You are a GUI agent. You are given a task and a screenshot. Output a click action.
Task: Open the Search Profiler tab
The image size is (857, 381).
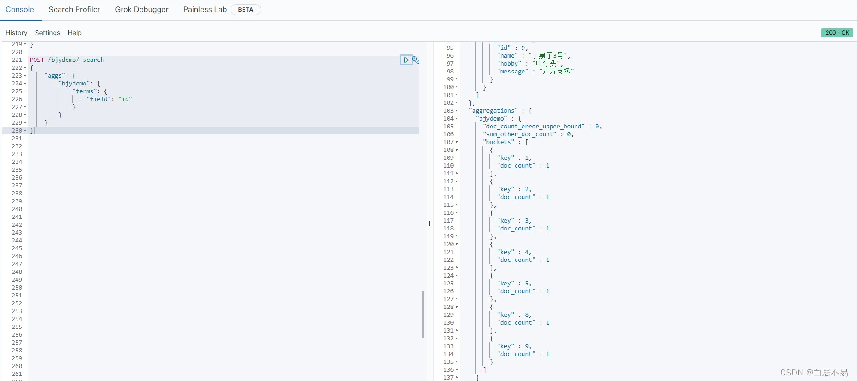pos(74,10)
